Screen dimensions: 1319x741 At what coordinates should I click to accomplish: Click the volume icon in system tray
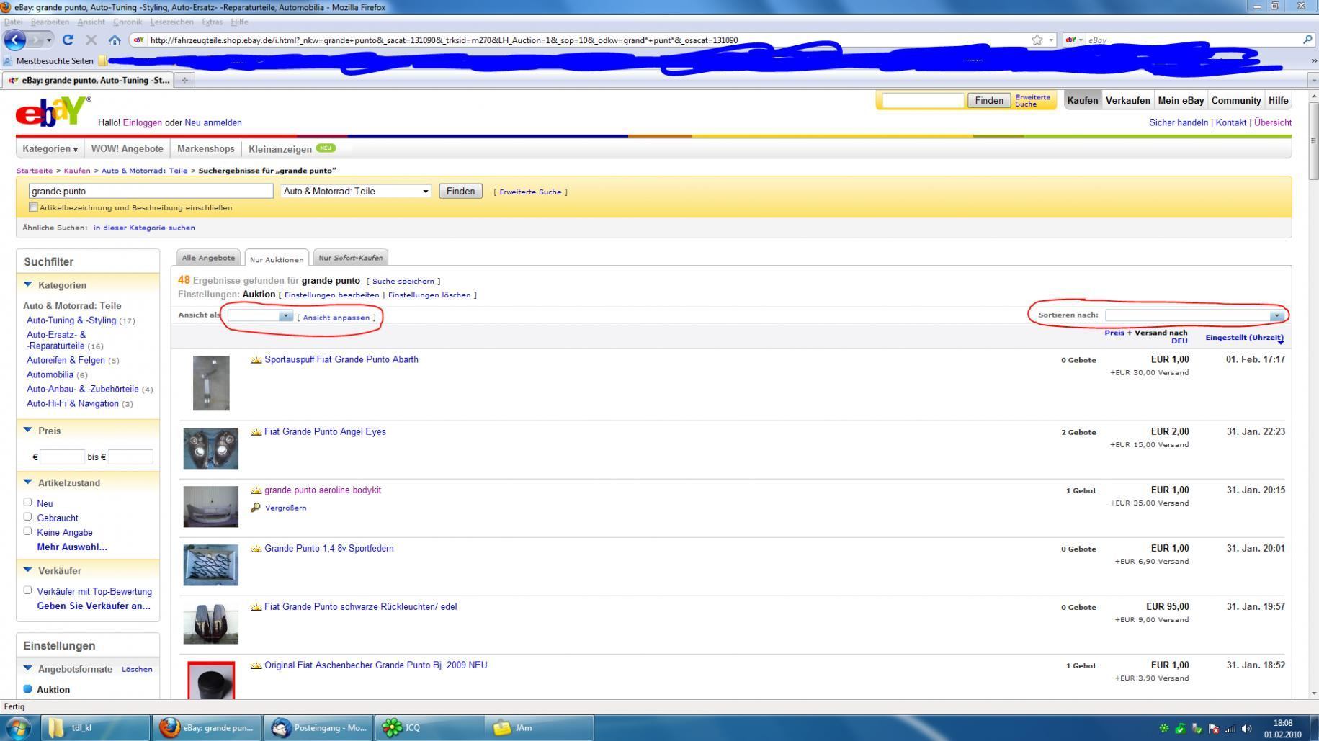point(1247,728)
